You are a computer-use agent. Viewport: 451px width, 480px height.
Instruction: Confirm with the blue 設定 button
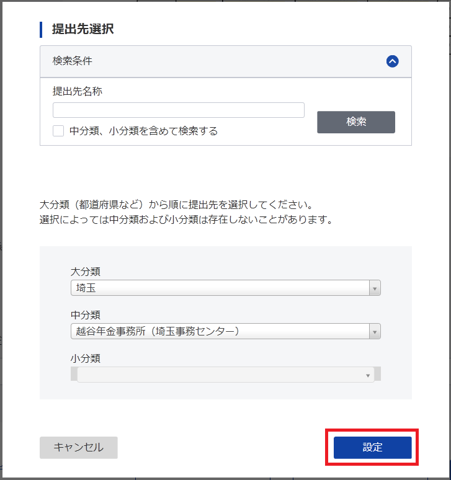click(373, 448)
